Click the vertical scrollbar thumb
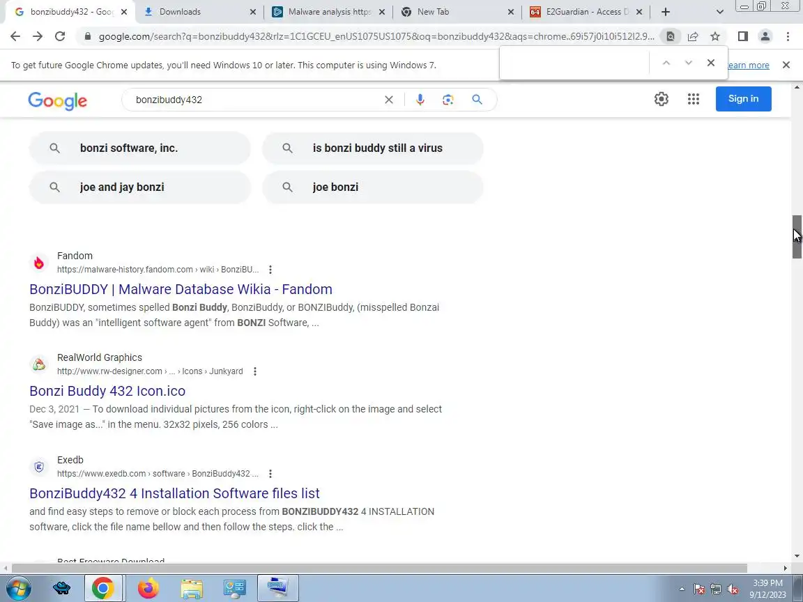The image size is (803, 602). coord(797,237)
